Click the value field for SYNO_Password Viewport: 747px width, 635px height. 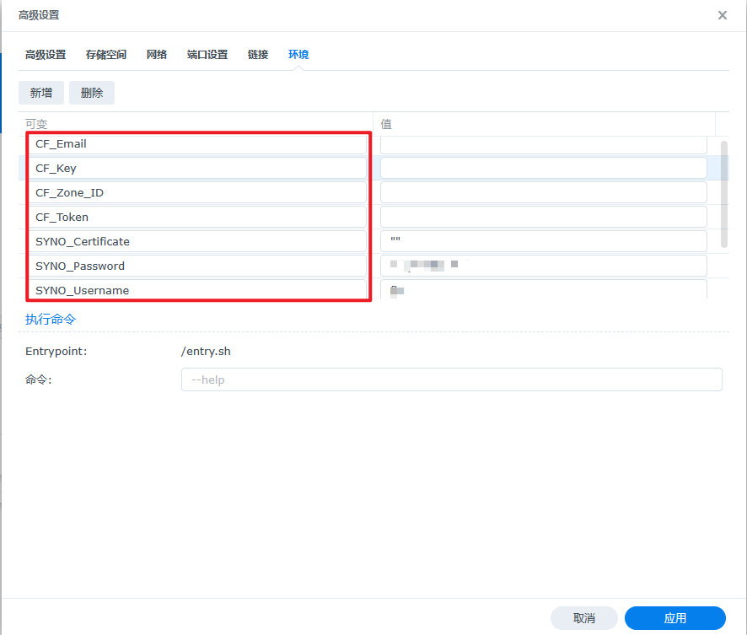(544, 266)
